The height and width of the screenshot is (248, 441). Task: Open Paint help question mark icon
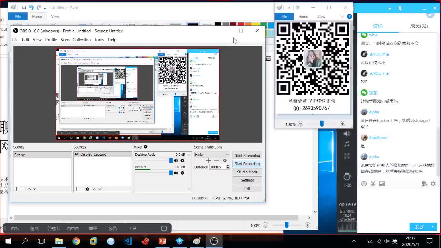tap(349, 17)
